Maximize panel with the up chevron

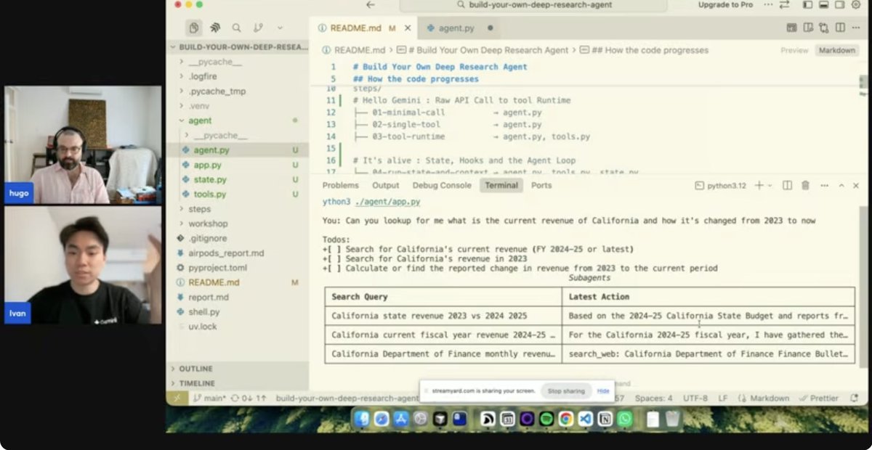(x=841, y=185)
